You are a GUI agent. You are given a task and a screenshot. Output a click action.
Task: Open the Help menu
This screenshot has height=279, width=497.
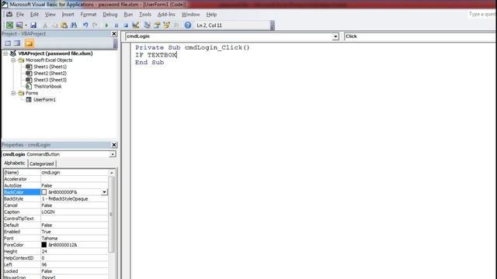pyautogui.click(x=211, y=15)
